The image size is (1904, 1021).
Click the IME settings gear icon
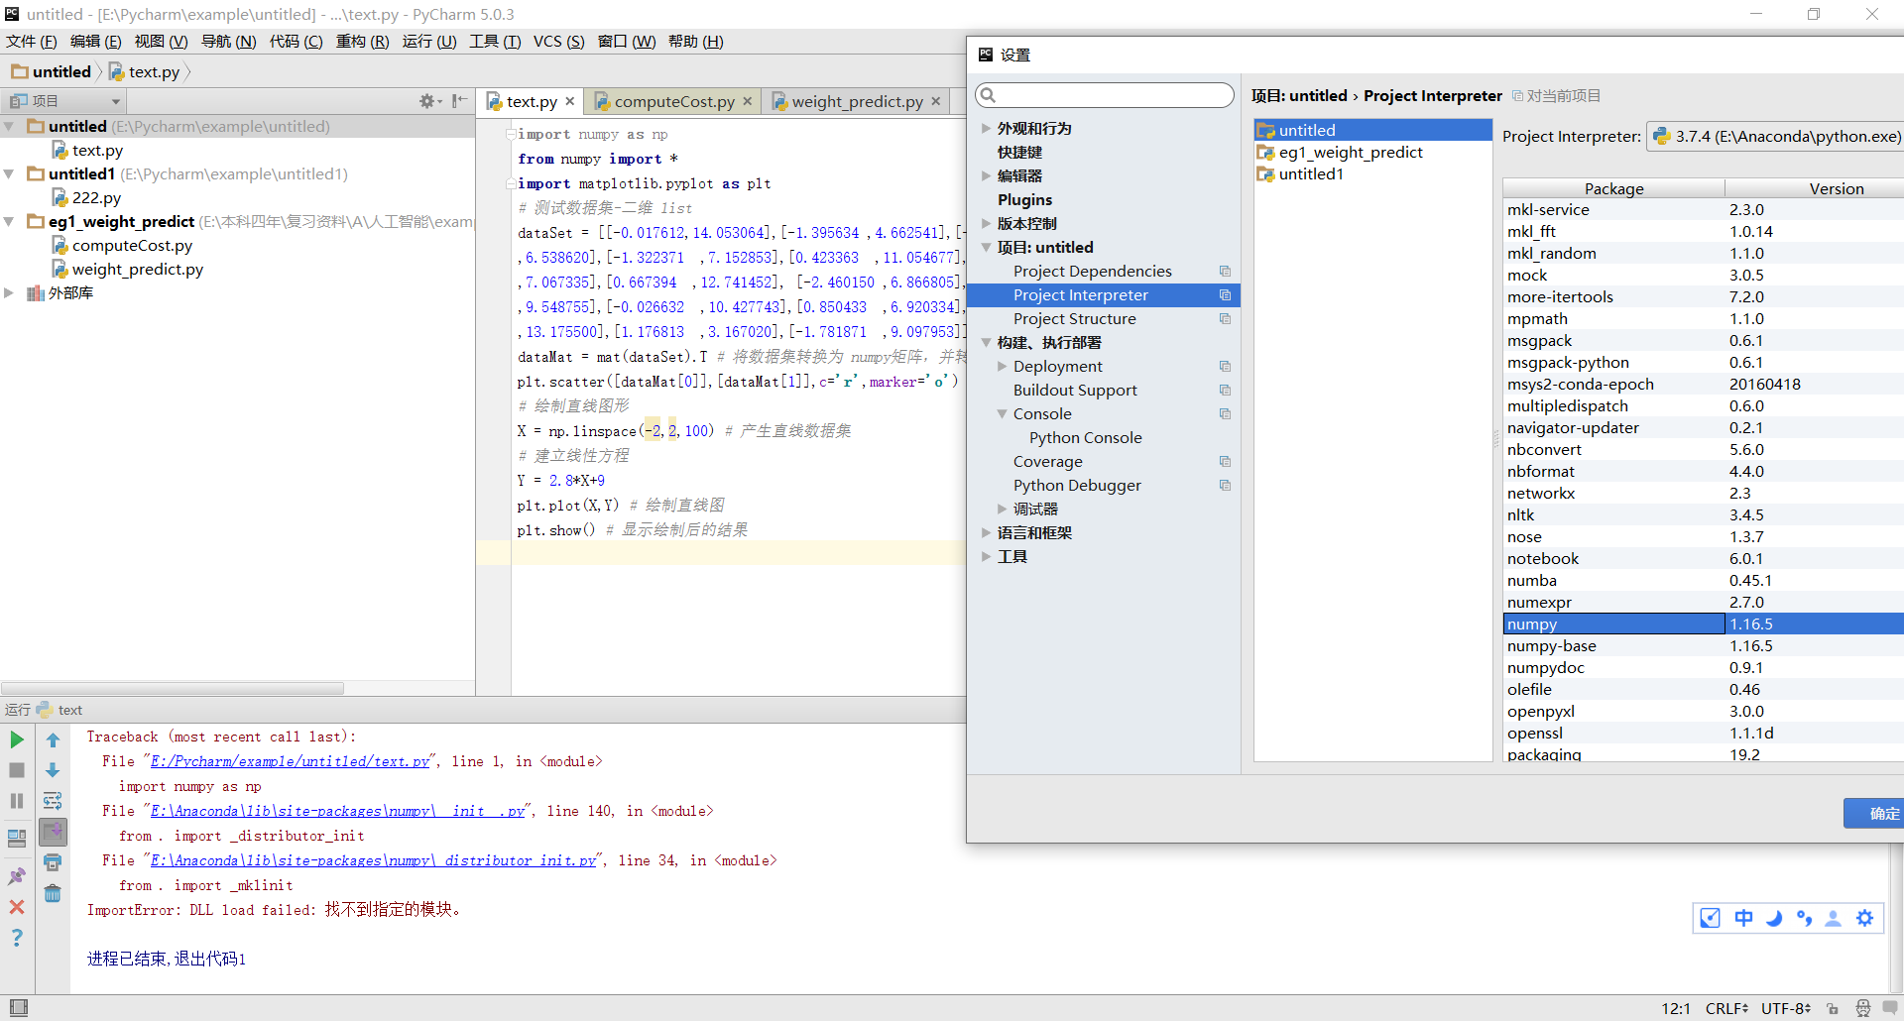1864,918
